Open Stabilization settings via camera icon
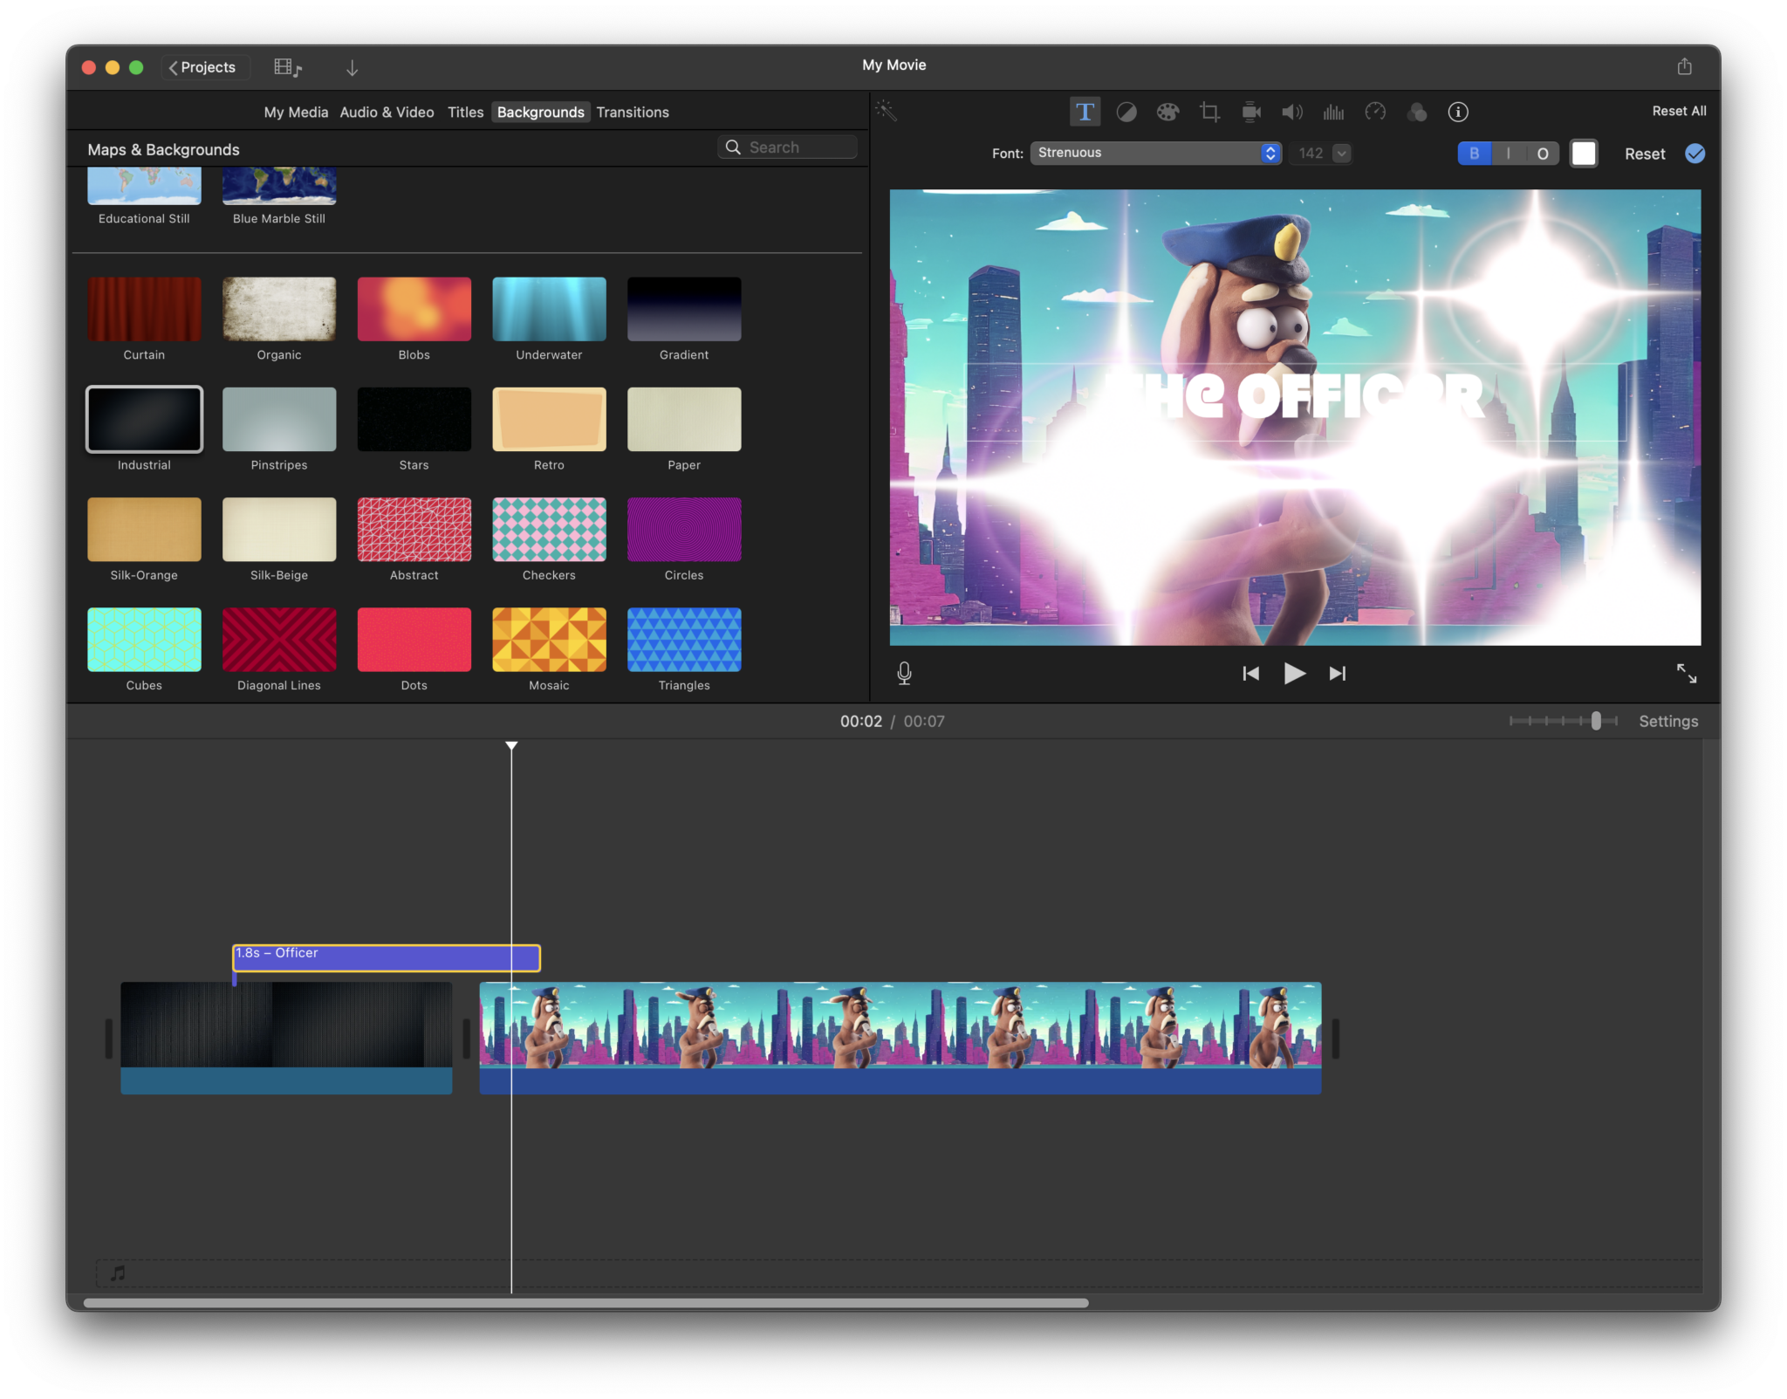This screenshot has height=1399, width=1787. click(1251, 112)
